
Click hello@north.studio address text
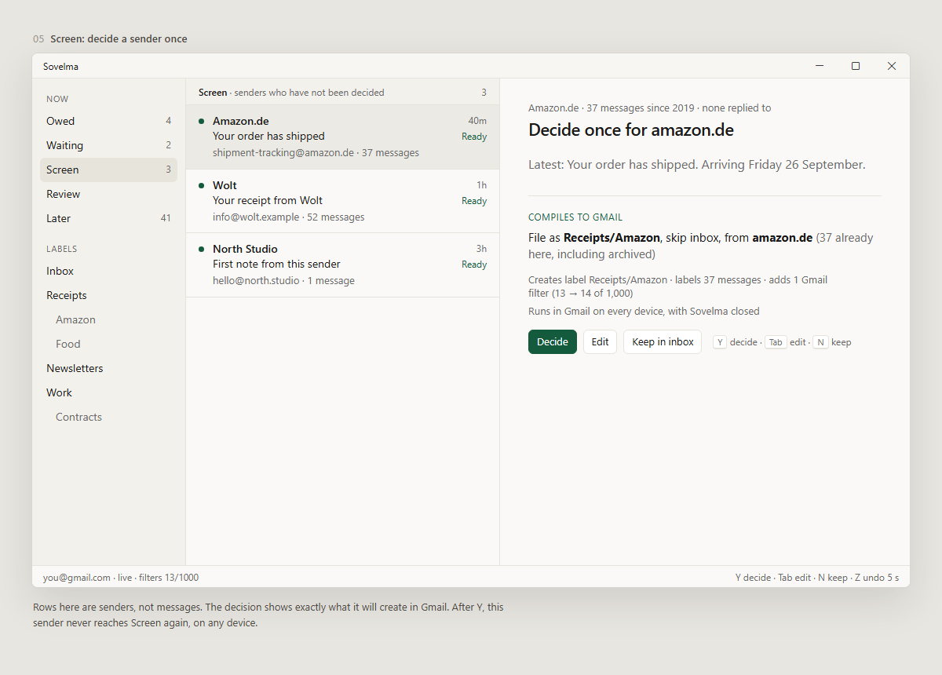point(256,280)
